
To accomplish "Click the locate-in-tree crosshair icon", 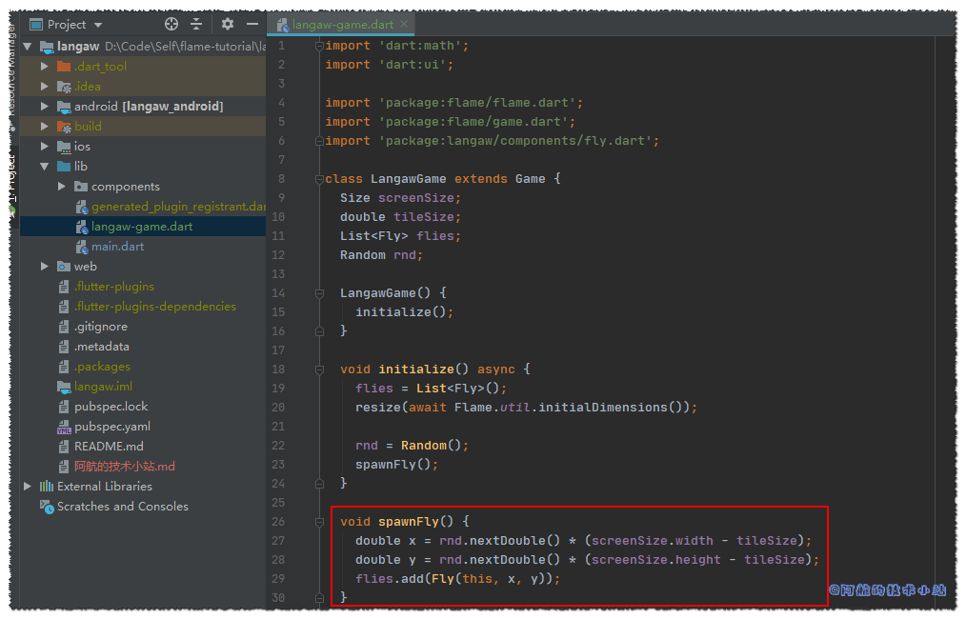I will pos(171,25).
